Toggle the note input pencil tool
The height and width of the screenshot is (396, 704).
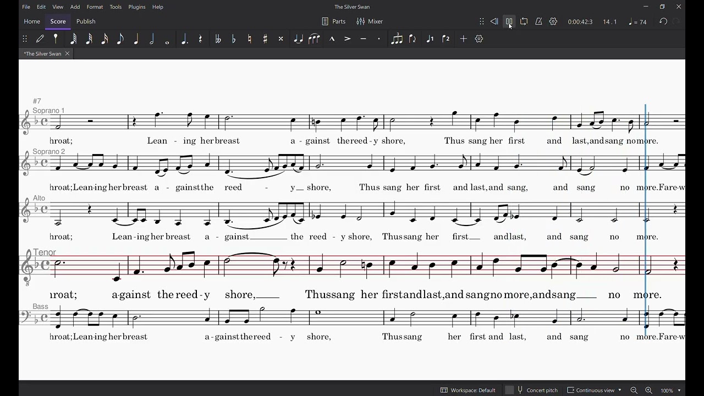click(x=40, y=39)
